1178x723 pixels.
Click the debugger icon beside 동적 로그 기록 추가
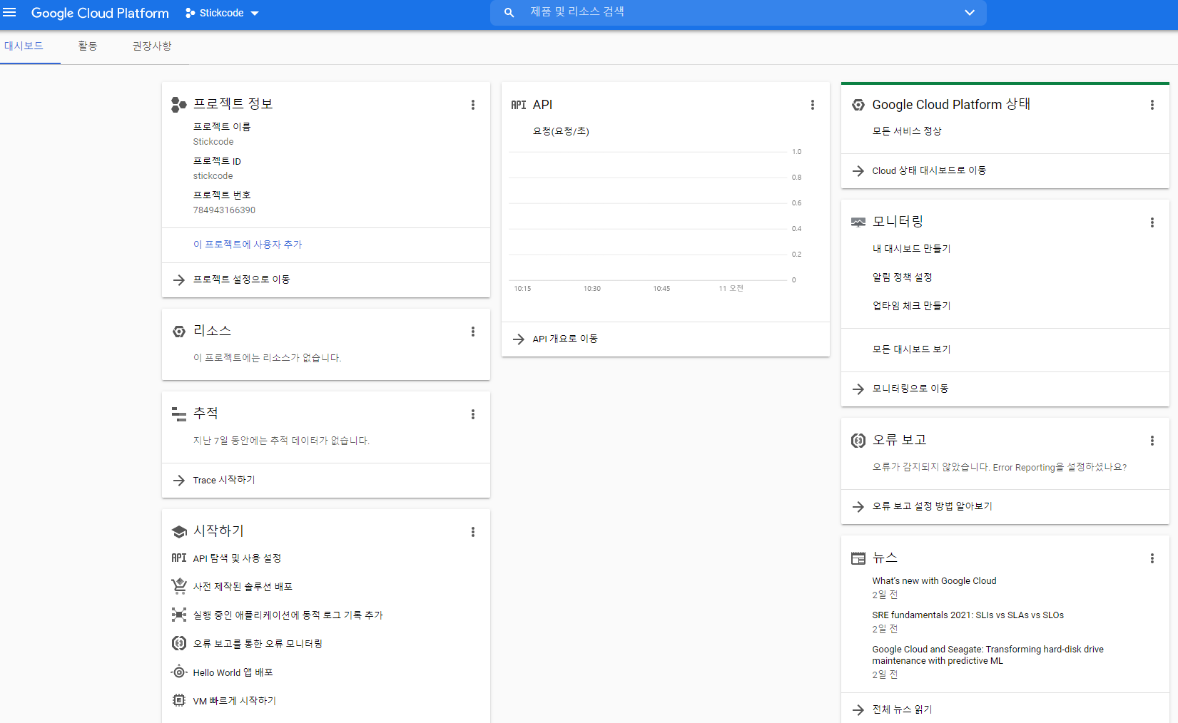click(x=179, y=615)
